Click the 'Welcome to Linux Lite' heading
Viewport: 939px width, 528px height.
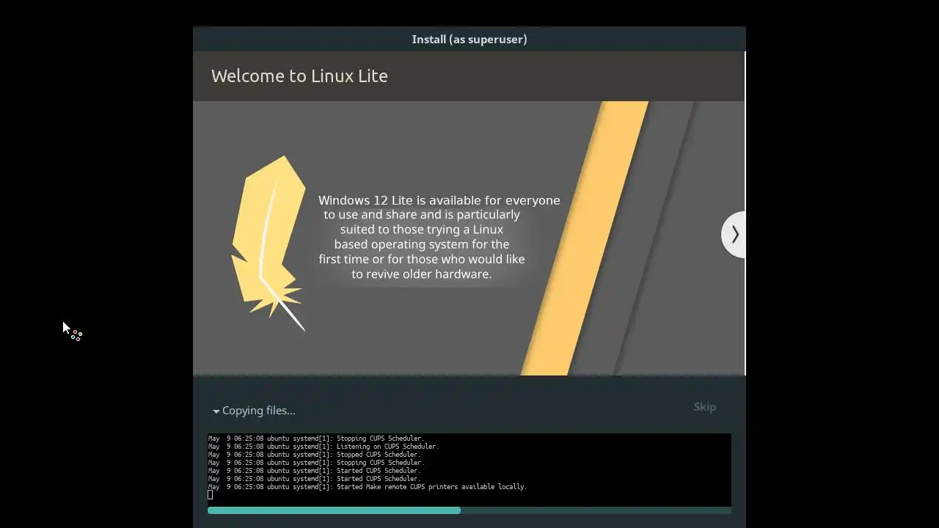(x=299, y=76)
